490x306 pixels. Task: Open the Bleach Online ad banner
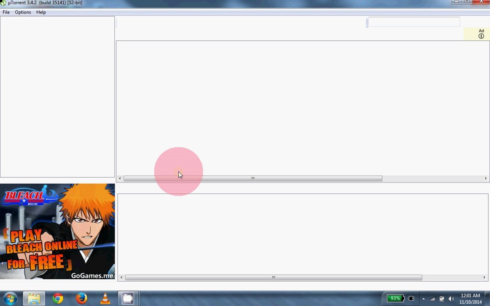coord(57,231)
